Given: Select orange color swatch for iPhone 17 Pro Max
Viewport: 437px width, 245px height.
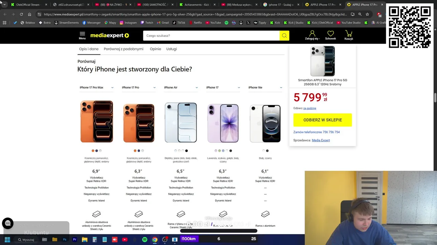Looking at the screenshot, I should (93, 151).
